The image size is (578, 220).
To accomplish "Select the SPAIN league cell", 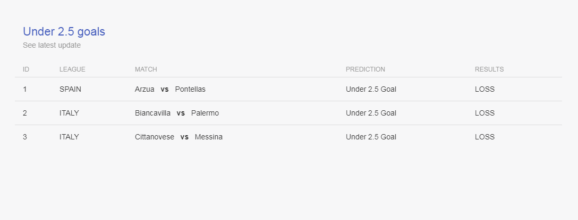I will [x=70, y=89].
